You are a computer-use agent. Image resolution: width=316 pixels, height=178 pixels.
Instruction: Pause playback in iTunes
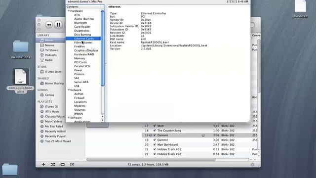pyautogui.click(x=58, y=25)
